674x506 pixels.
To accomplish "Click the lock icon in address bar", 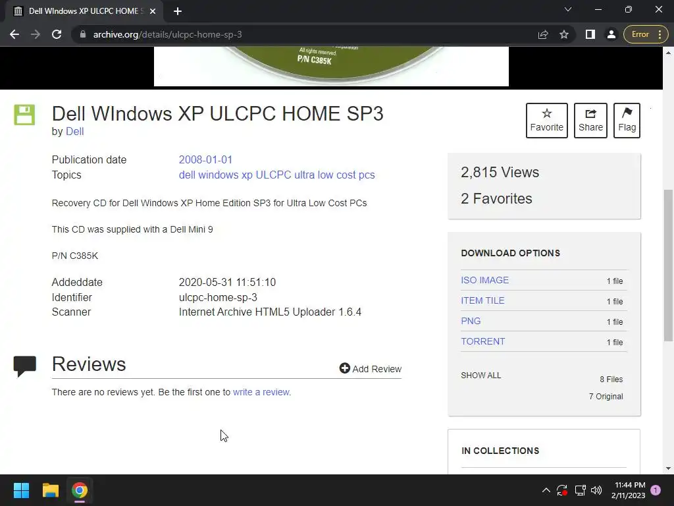I will (83, 34).
